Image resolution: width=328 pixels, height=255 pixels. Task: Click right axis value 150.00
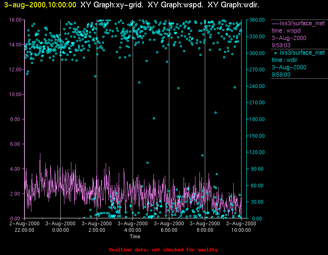[257, 136]
